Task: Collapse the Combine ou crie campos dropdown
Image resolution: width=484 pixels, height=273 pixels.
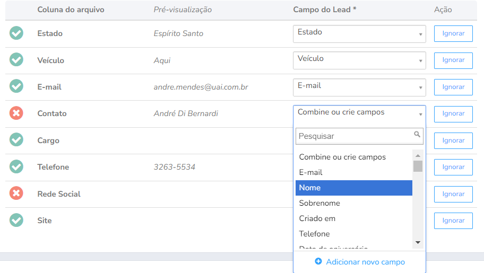Action: point(359,113)
